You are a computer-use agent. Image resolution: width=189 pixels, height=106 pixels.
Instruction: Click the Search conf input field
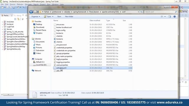pyautogui.click(x=159, y=12)
